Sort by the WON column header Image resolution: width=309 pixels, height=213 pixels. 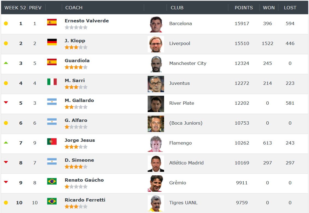(x=269, y=8)
